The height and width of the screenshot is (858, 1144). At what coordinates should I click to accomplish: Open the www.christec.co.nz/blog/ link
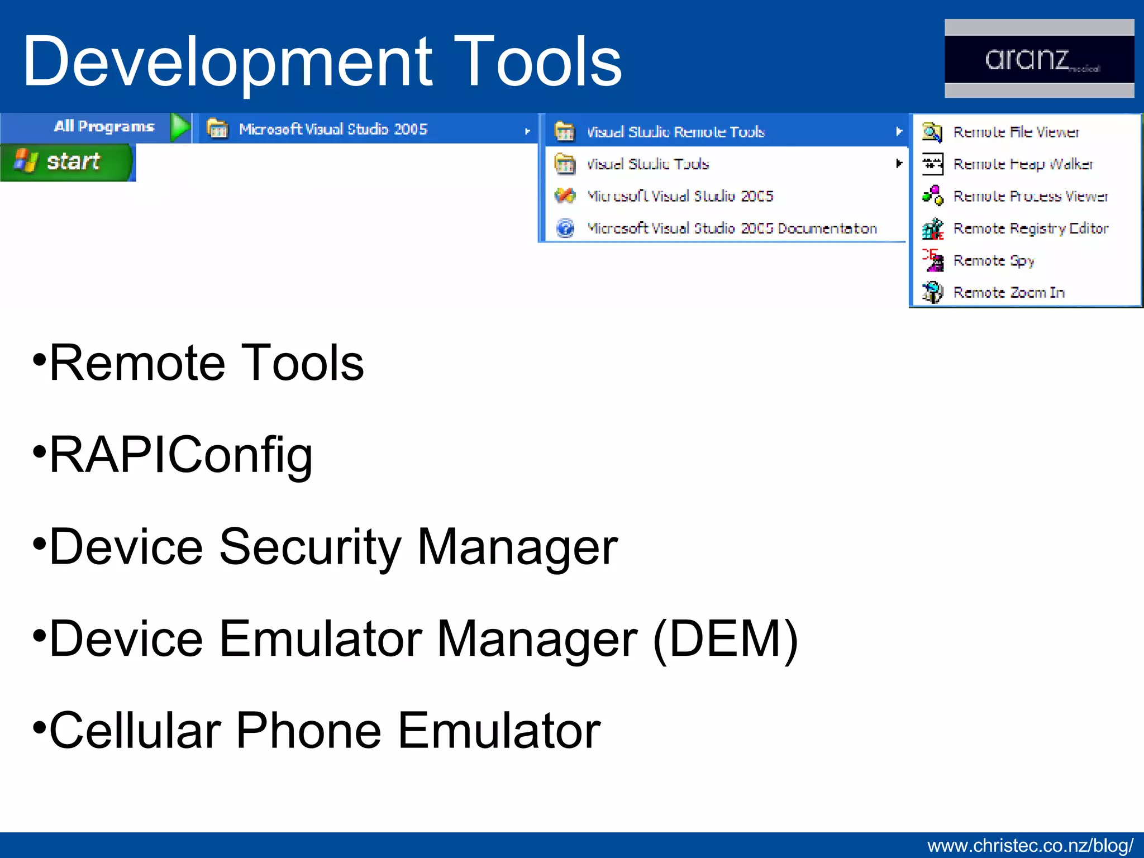(1031, 846)
